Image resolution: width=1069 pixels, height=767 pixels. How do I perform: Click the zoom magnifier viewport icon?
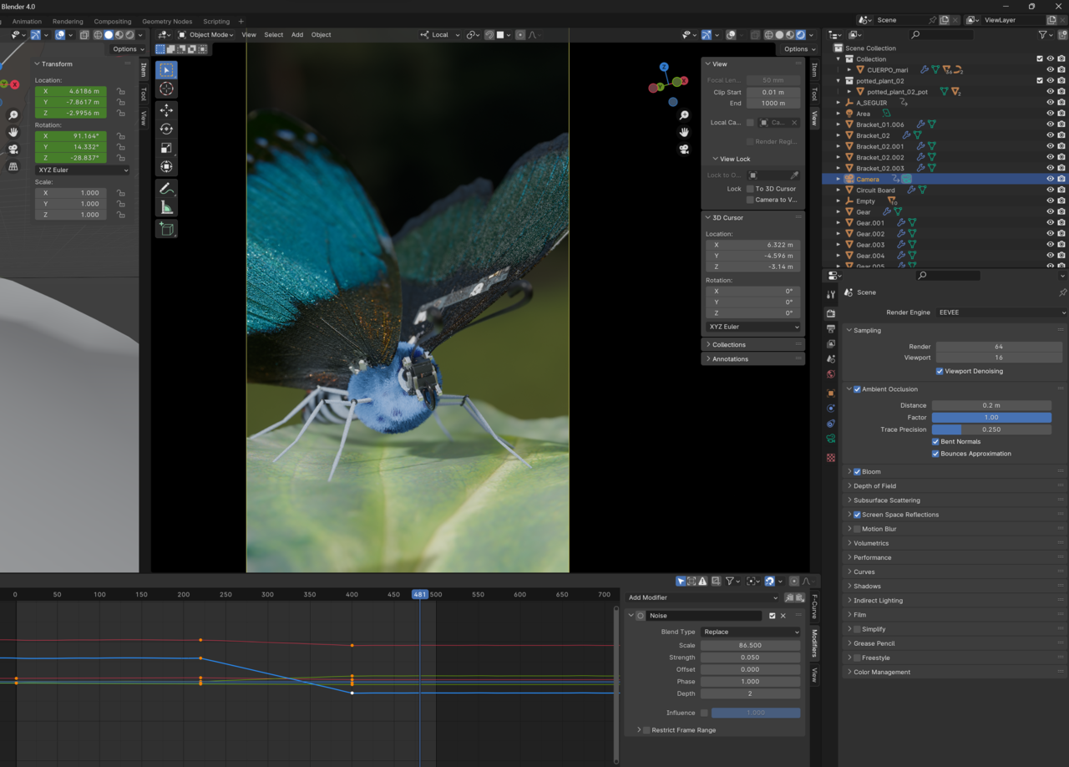(x=684, y=115)
